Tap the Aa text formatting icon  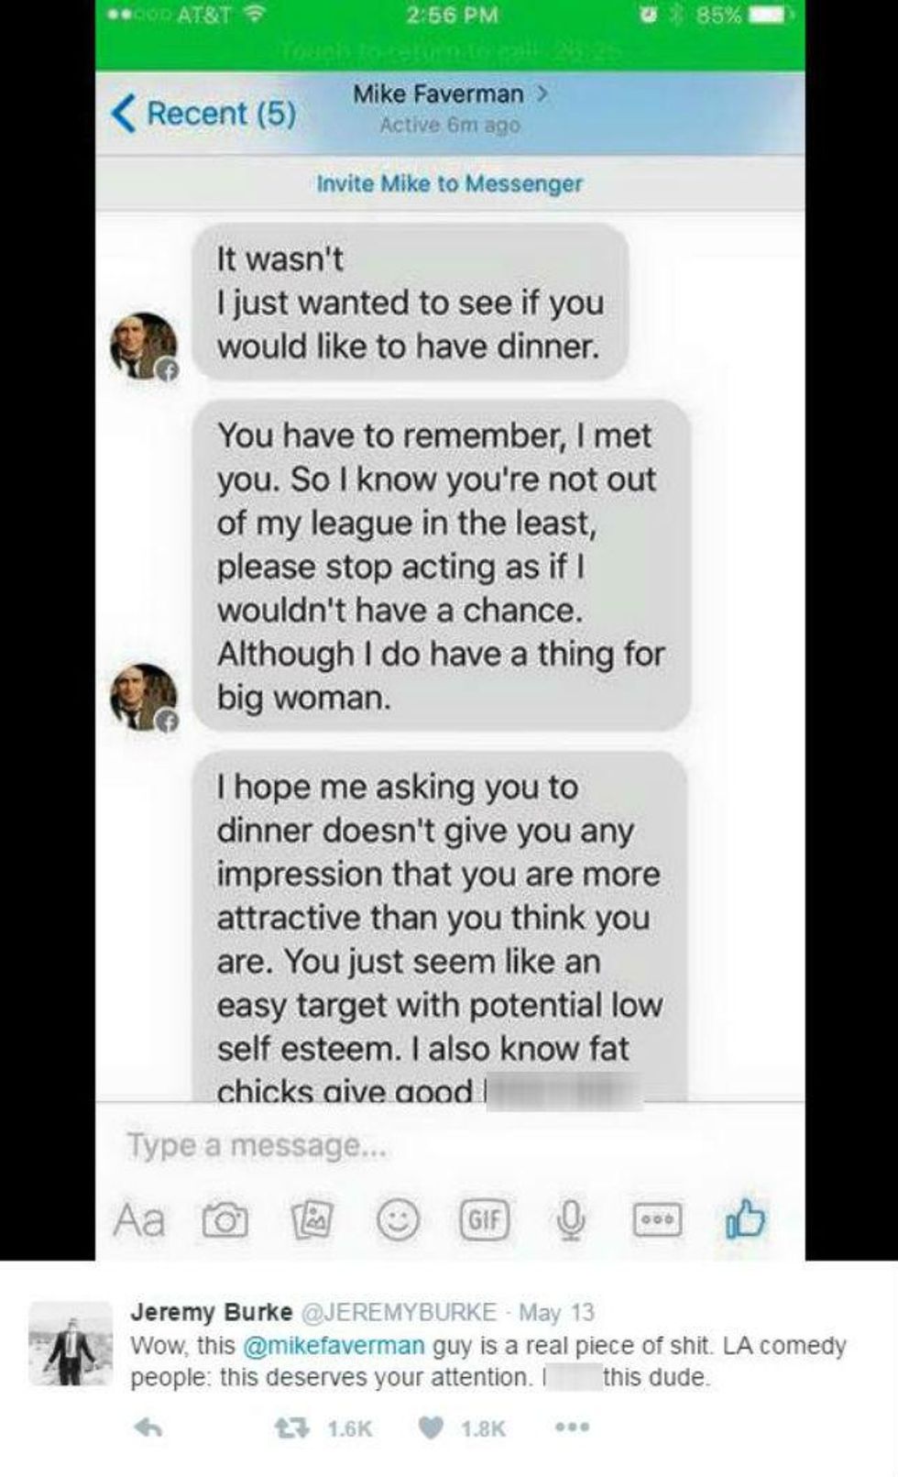tap(139, 1220)
